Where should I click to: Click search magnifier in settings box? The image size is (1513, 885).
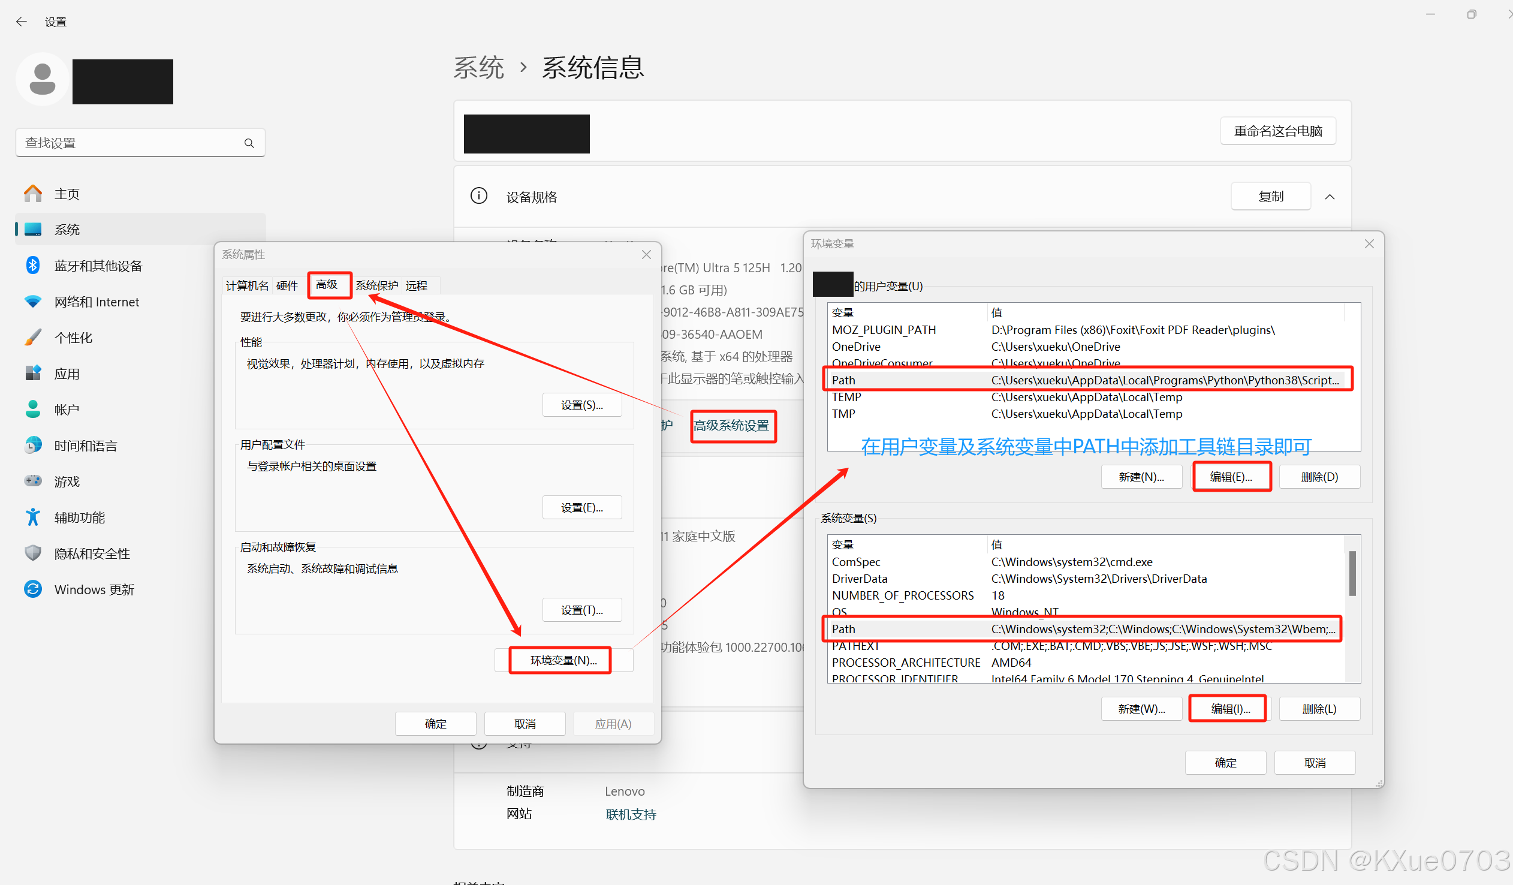tap(249, 143)
